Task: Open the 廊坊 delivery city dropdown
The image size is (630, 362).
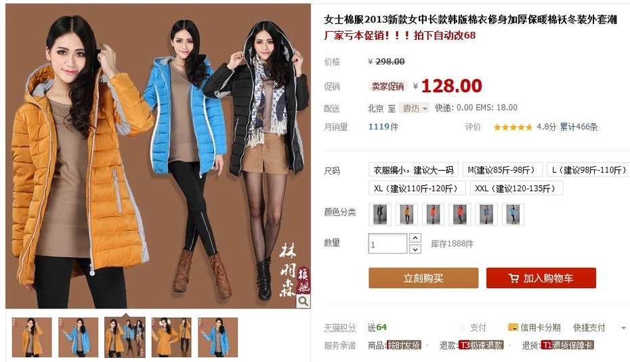Action: pos(416,108)
